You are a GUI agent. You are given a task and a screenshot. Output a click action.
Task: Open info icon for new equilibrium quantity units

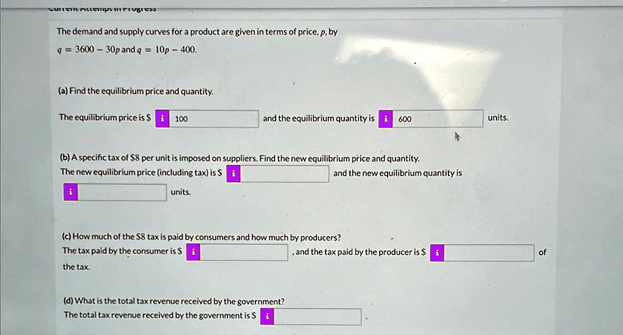[x=71, y=192]
